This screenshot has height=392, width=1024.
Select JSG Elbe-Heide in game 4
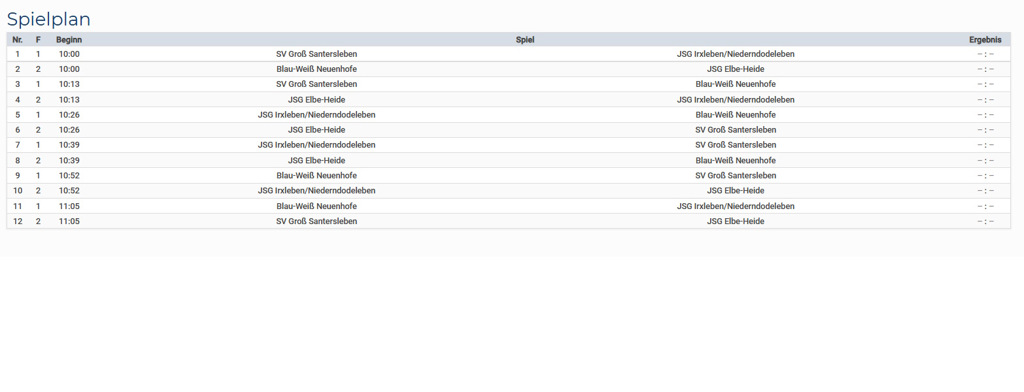coord(316,100)
